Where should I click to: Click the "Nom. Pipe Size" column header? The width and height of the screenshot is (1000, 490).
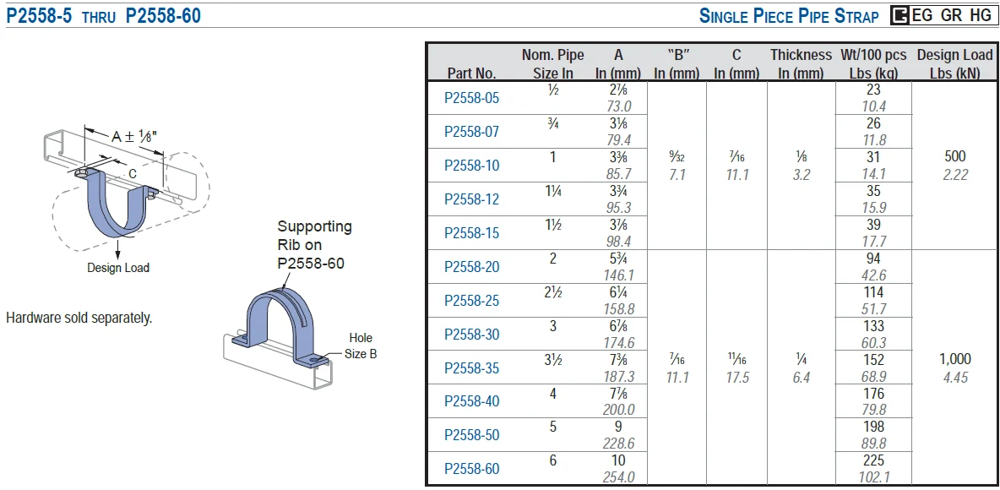click(552, 64)
